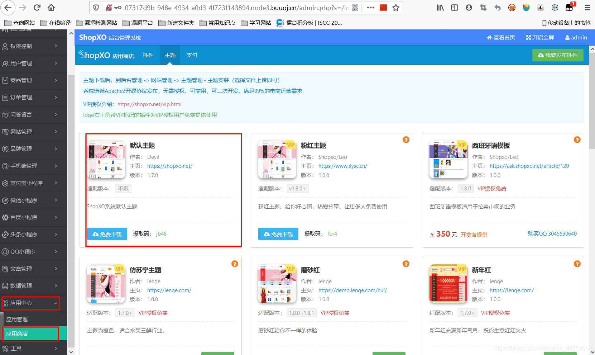
Task: Expand 手机端管理 sidebar section
Action: point(34,166)
